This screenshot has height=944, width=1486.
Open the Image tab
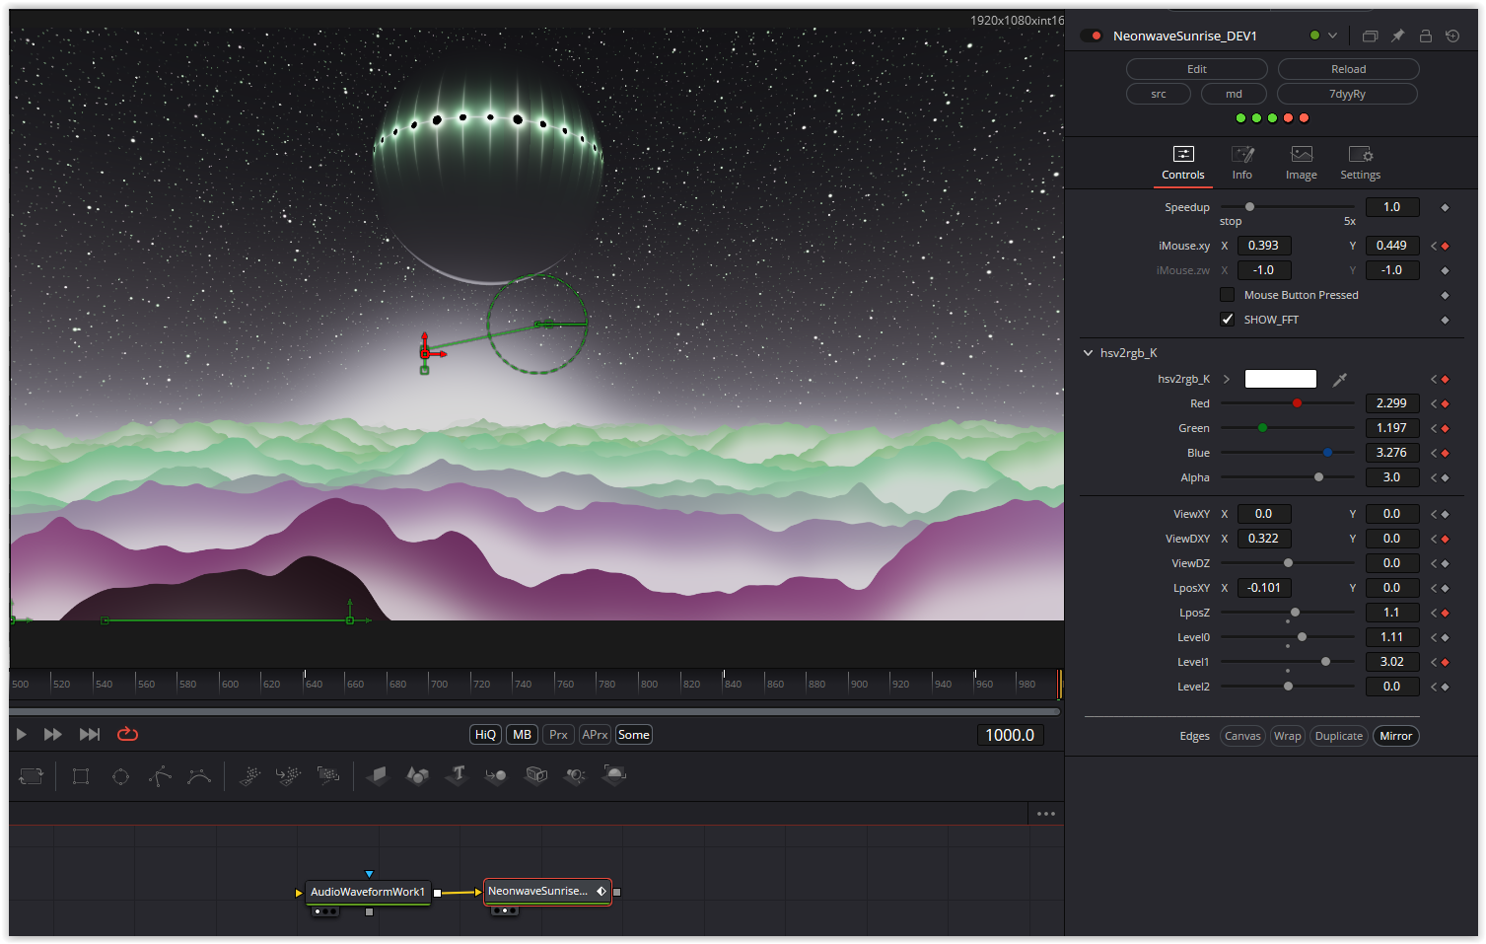click(x=1301, y=163)
